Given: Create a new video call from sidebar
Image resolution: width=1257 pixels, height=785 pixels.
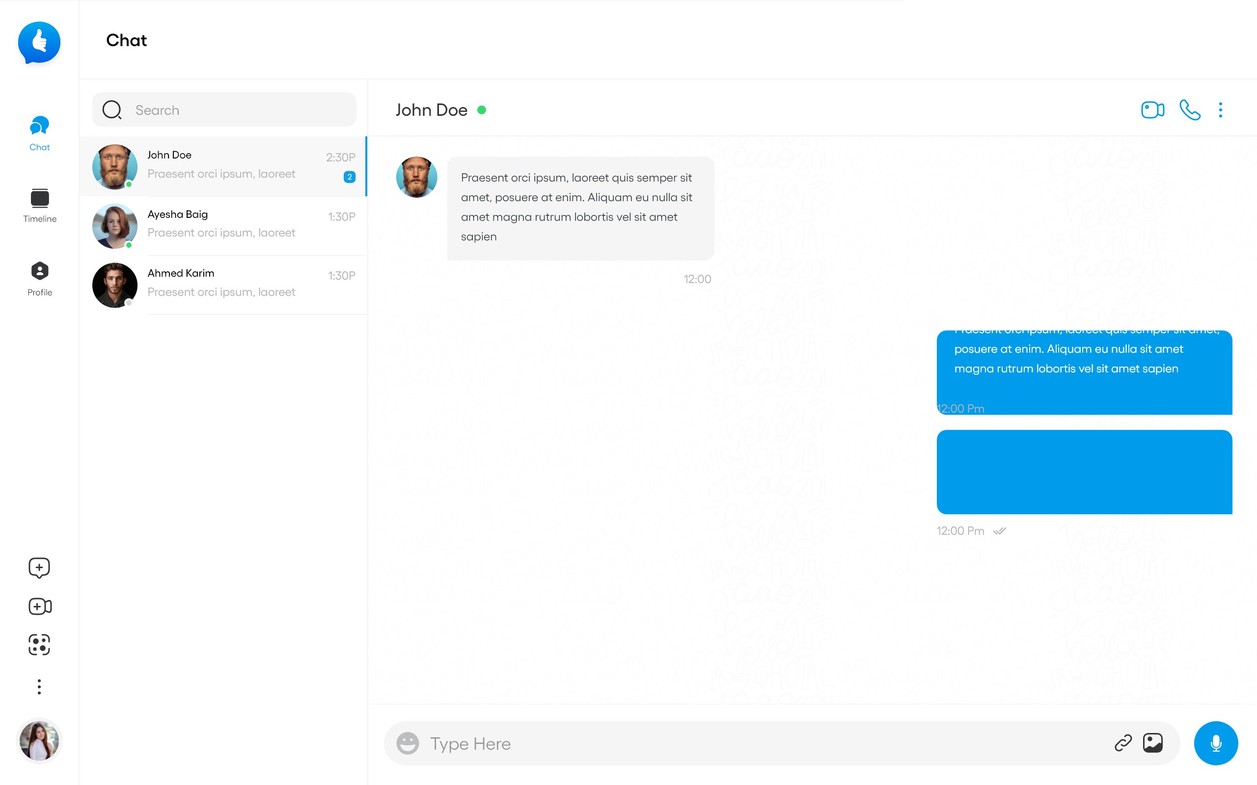Looking at the screenshot, I should (x=39, y=606).
